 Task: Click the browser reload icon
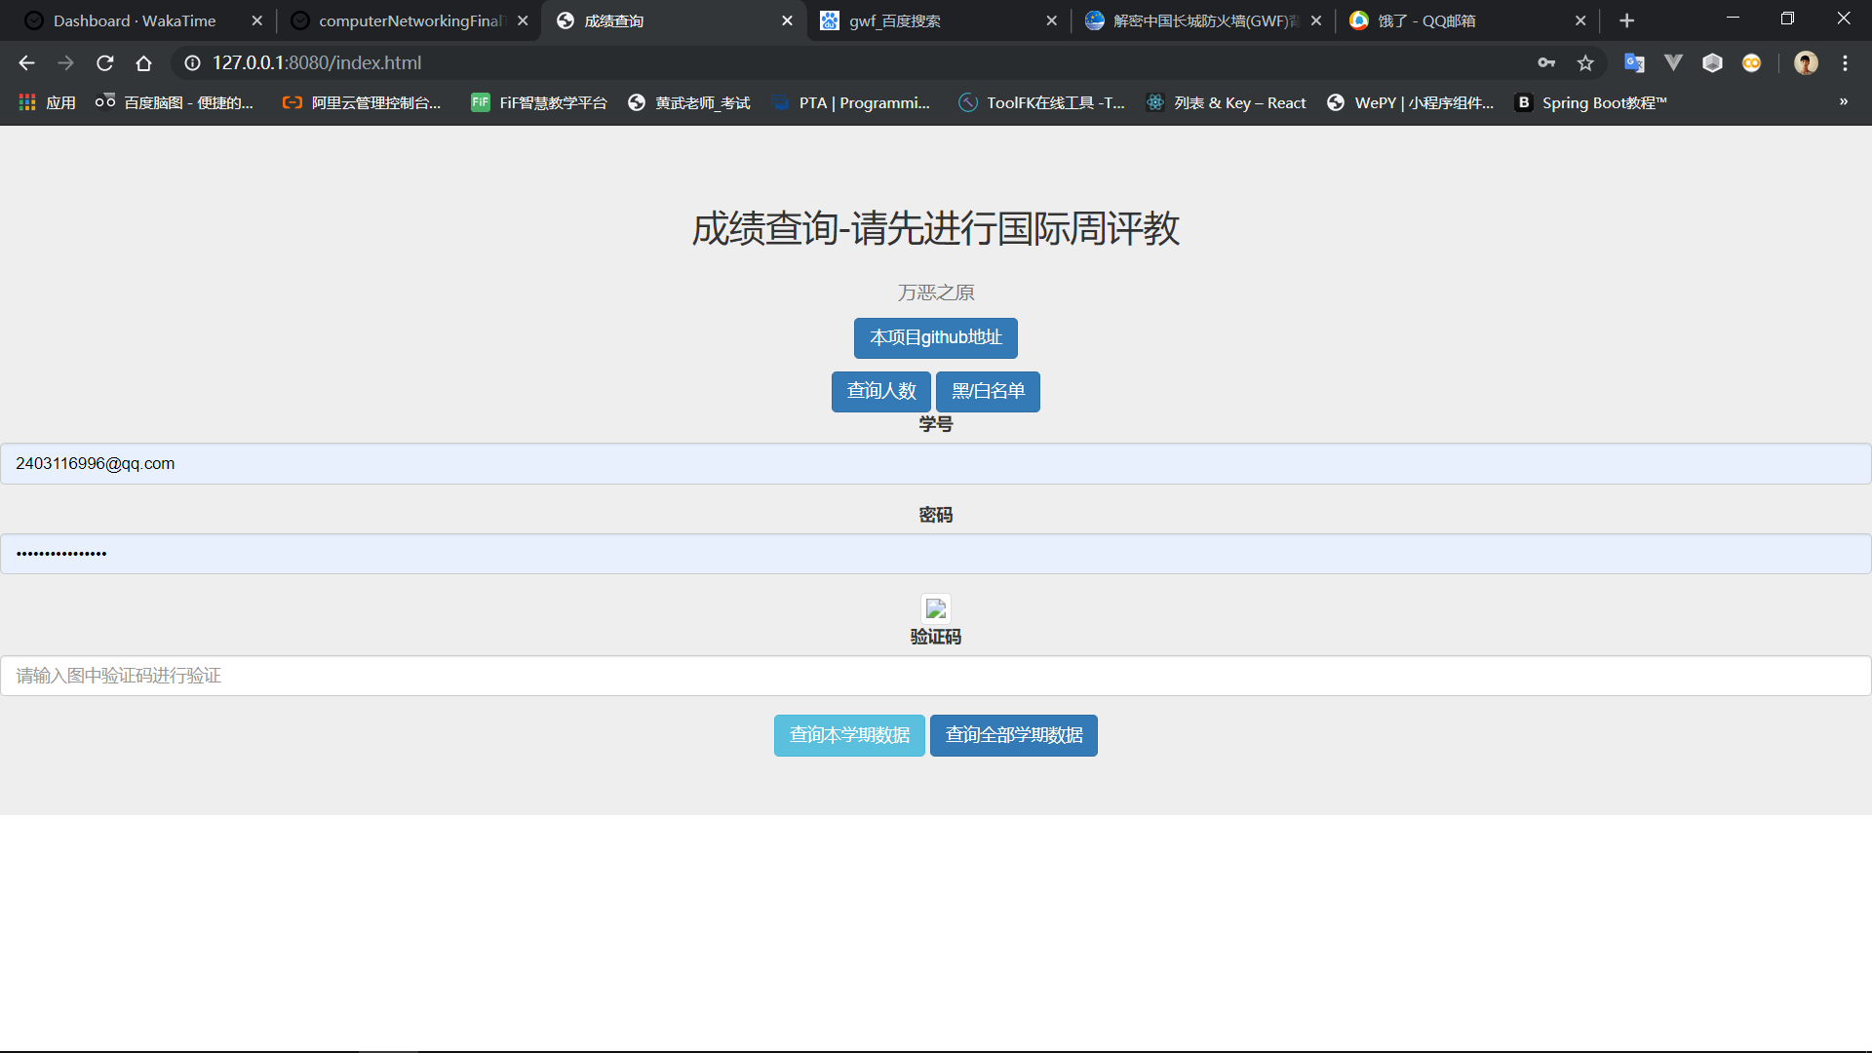pos(104,63)
